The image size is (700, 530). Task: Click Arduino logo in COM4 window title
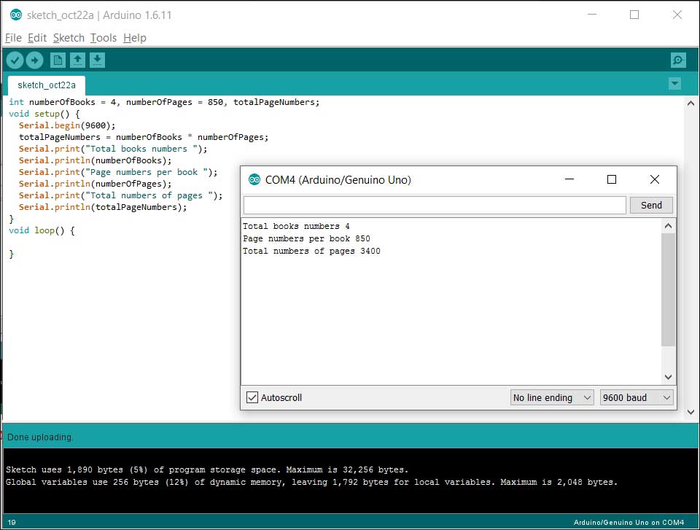pos(254,180)
